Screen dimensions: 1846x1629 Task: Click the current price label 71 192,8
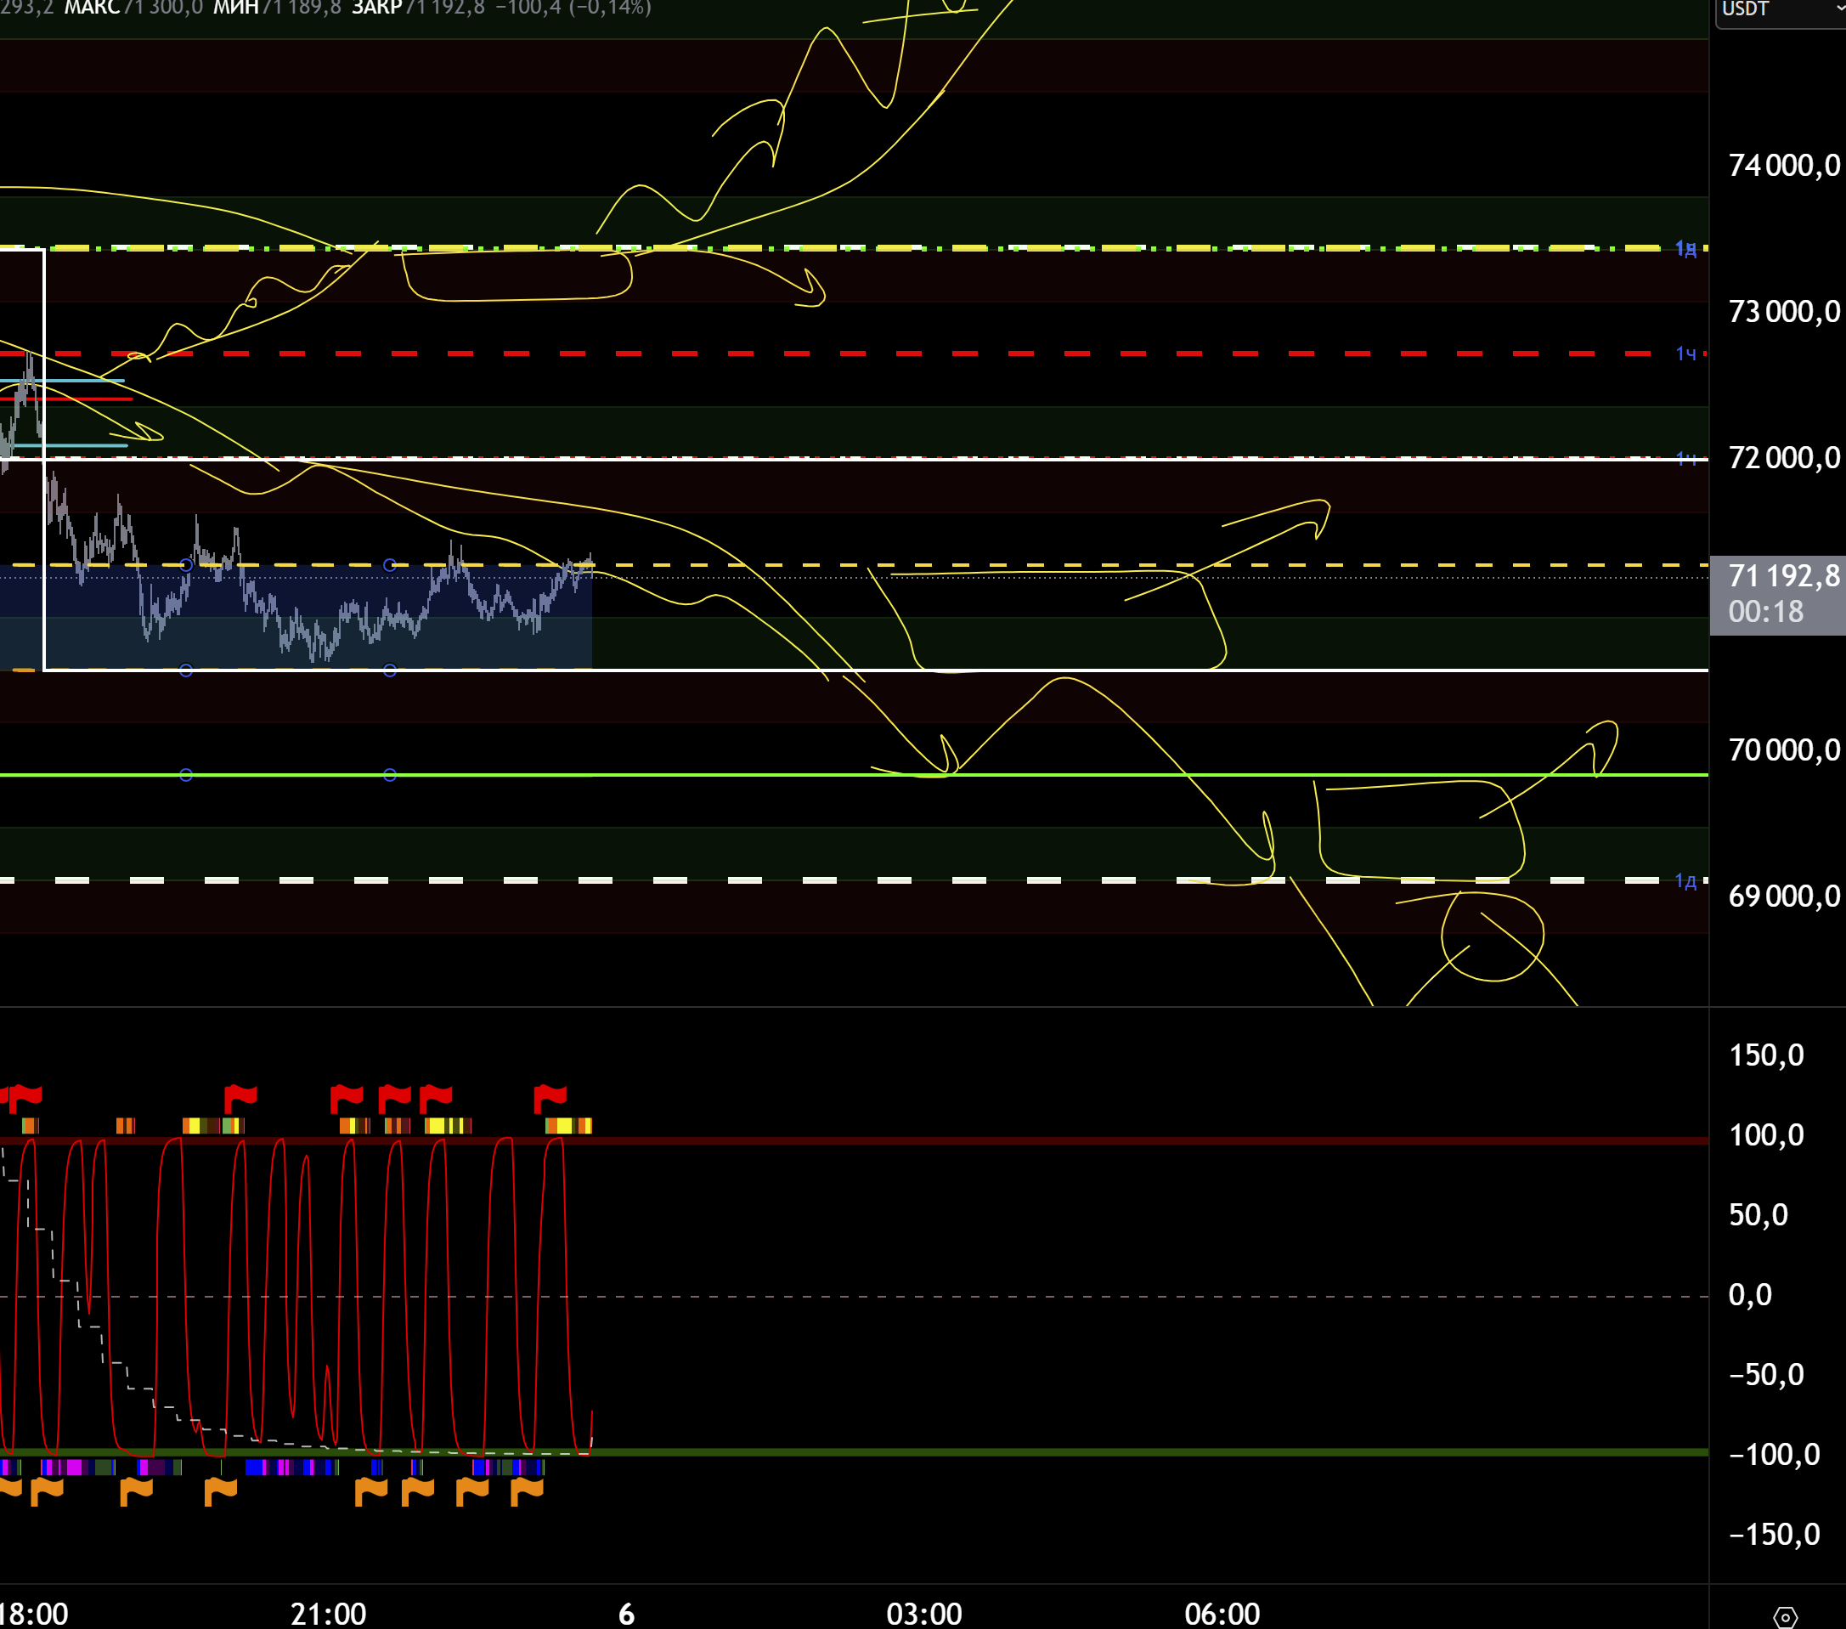coord(1783,576)
